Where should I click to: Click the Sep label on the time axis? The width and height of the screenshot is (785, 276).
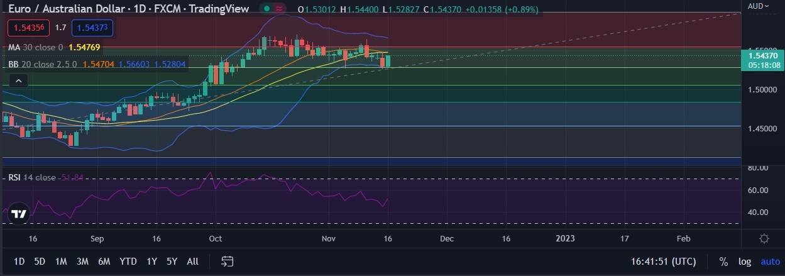97,239
